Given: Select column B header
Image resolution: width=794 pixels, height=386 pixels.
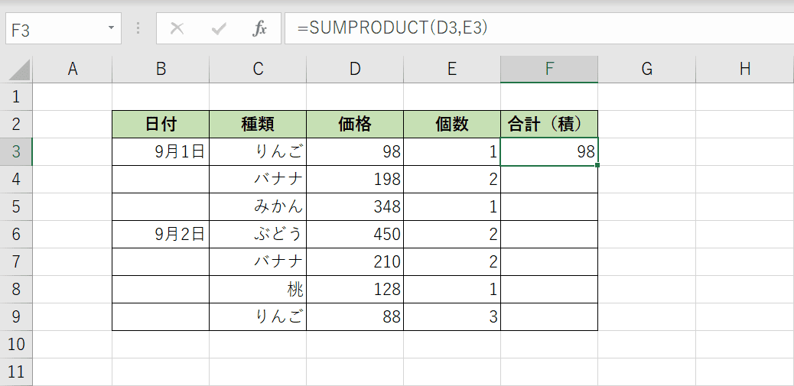Looking at the screenshot, I should 161,70.
